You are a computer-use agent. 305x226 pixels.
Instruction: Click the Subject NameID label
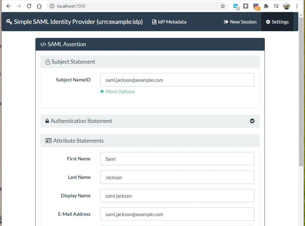point(73,80)
